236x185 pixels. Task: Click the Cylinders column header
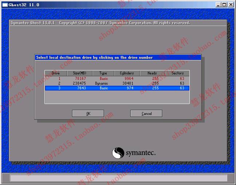(127, 73)
